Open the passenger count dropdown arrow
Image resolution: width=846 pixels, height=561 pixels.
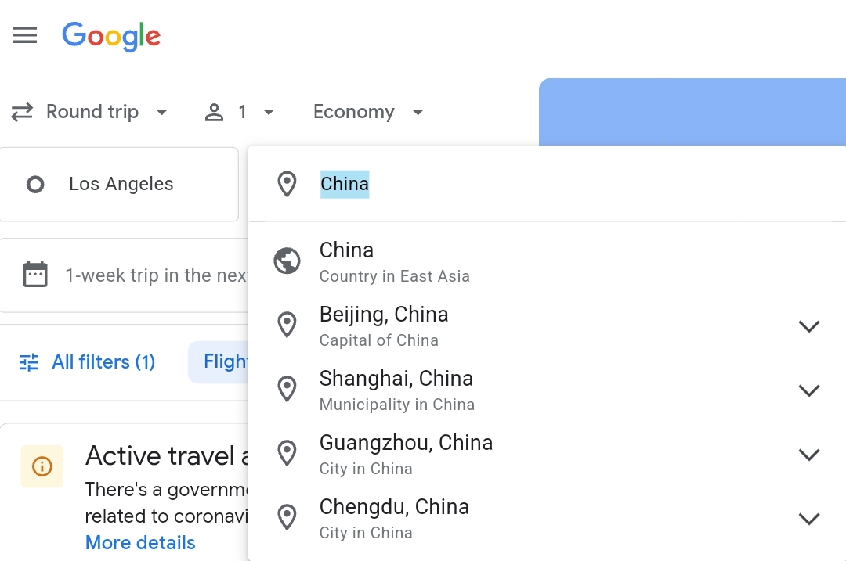pyautogui.click(x=269, y=113)
